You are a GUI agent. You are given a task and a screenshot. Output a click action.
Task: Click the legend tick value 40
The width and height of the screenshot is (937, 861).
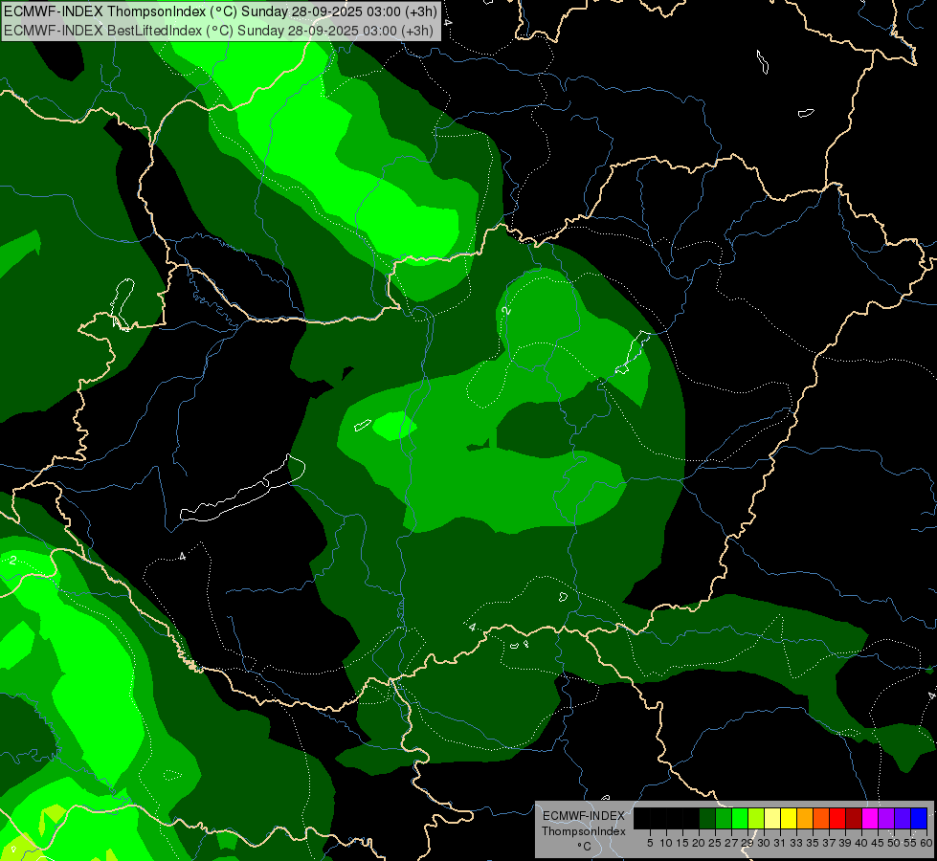[x=861, y=843]
